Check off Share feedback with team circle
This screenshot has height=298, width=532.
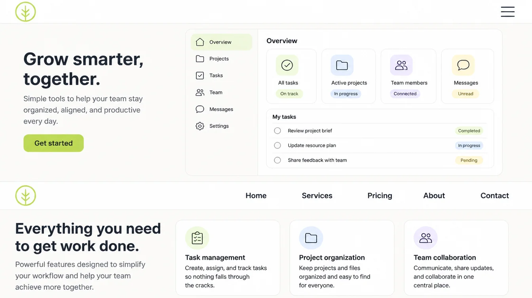(x=277, y=160)
